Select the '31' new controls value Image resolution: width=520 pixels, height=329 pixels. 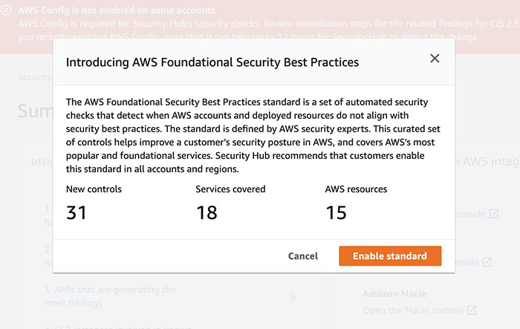pyautogui.click(x=77, y=212)
